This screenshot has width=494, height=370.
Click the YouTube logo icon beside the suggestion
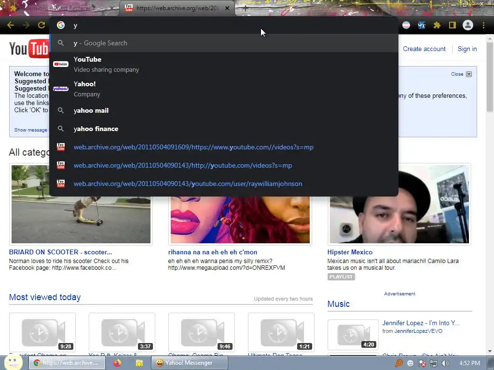pos(61,64)
